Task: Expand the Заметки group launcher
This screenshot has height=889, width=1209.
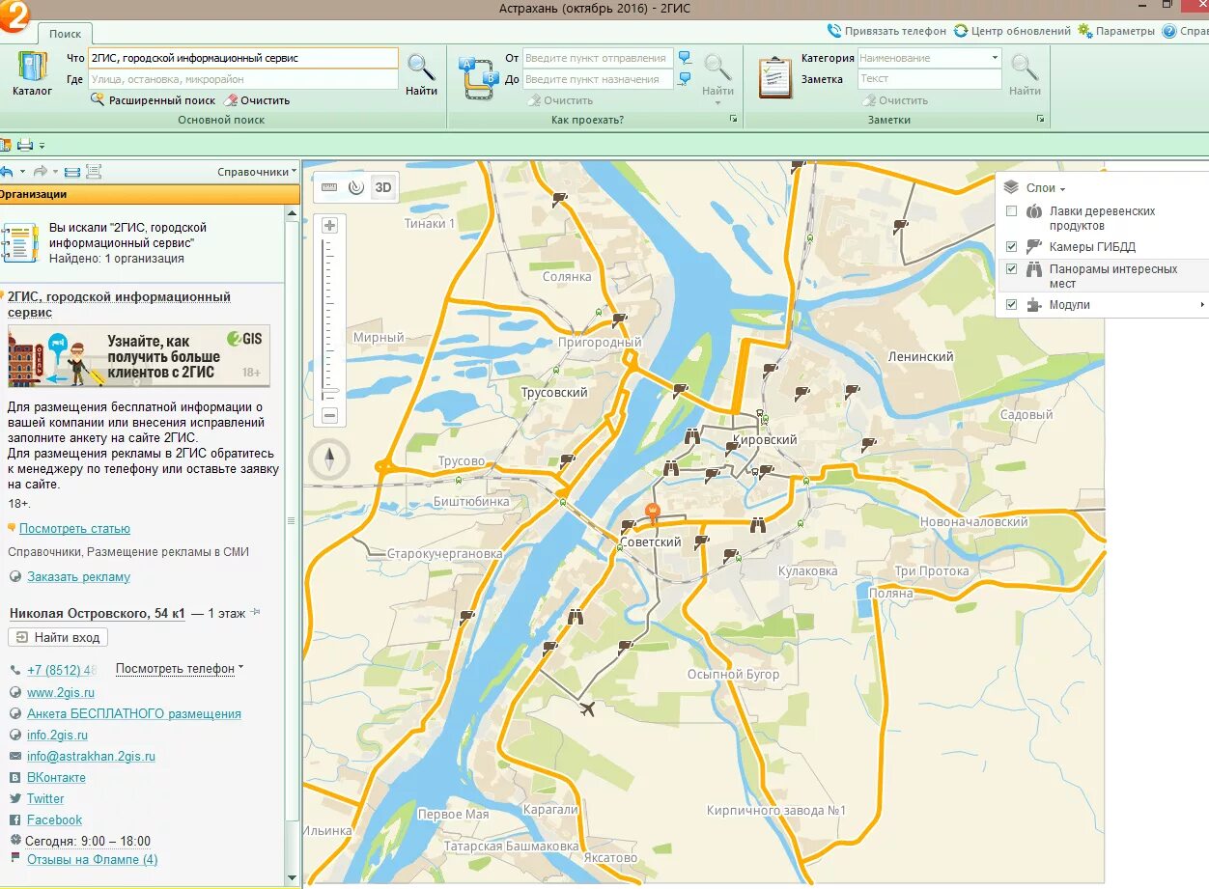Action: pos(1041,120)
